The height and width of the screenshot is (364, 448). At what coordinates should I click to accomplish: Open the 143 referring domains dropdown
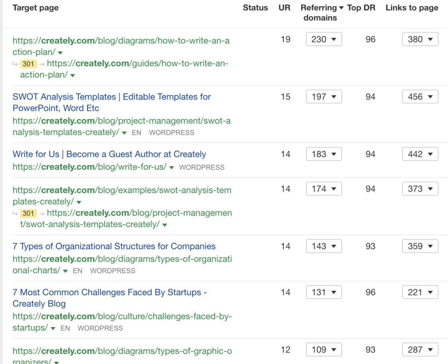[x=324, y=246]
